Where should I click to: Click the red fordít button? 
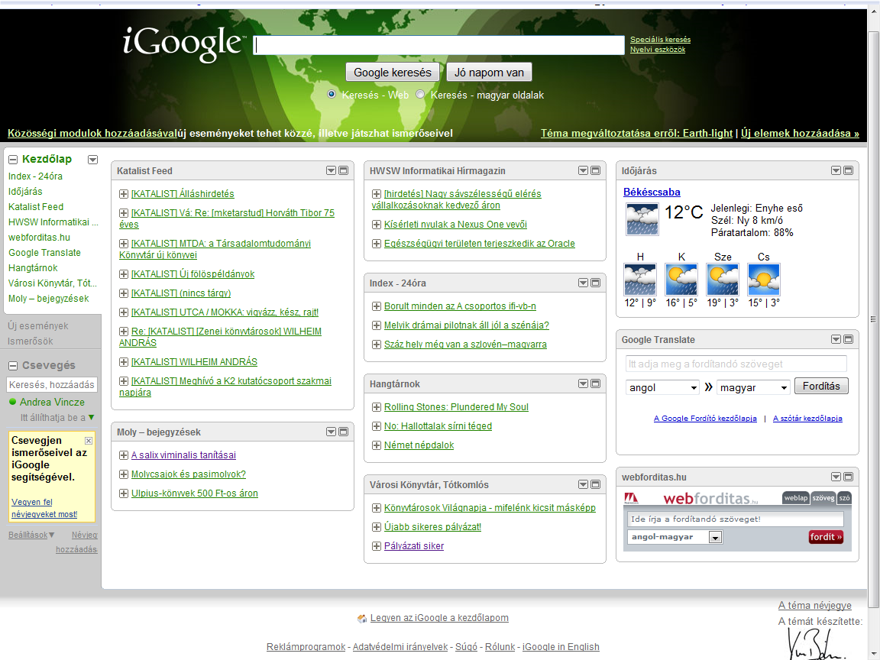pyautogui.click(x=826, y=537)
